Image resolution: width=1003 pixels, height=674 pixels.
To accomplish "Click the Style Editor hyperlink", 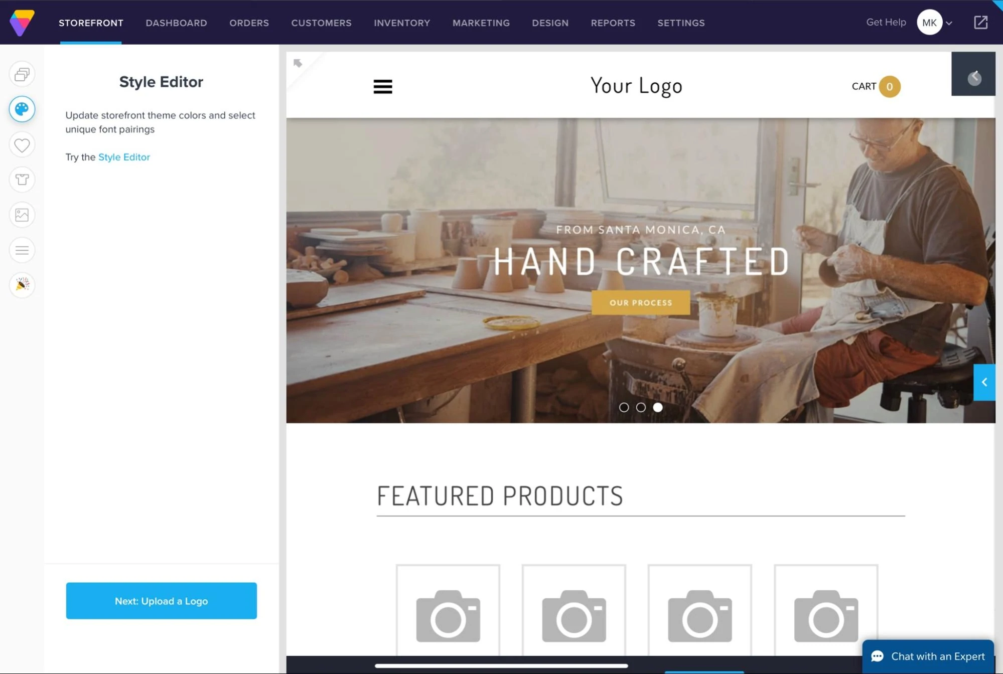I will pos(123,156).
